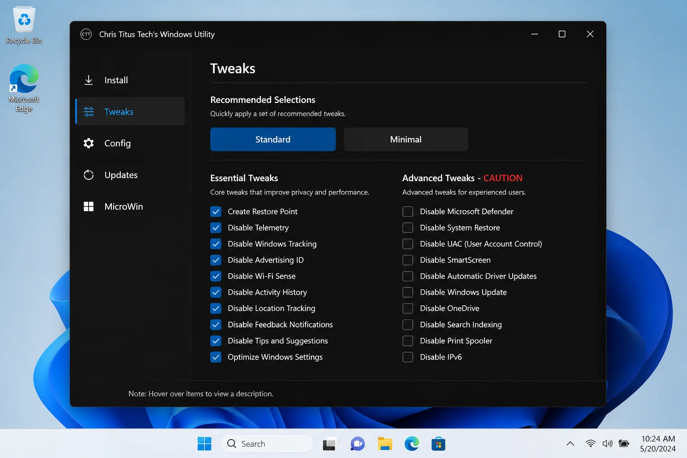Click the Config gear icon
Image resolution: width=687 pixels, height=458 pixels.
(89, 143)
